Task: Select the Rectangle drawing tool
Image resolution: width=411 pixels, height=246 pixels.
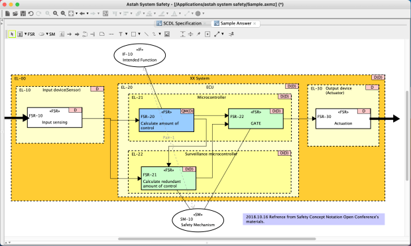Action: 133,34
